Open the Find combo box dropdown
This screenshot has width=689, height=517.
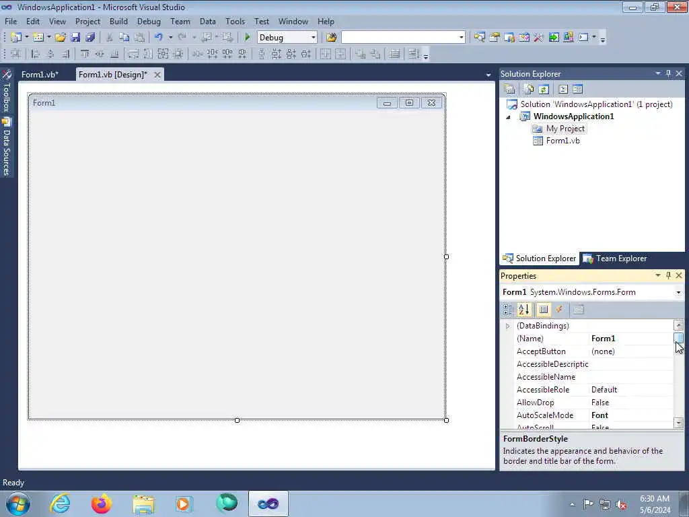coord(461,38)
